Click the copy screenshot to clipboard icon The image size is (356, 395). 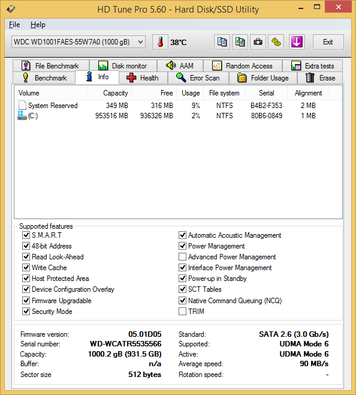pyautogui.click(x=240, y=42)
